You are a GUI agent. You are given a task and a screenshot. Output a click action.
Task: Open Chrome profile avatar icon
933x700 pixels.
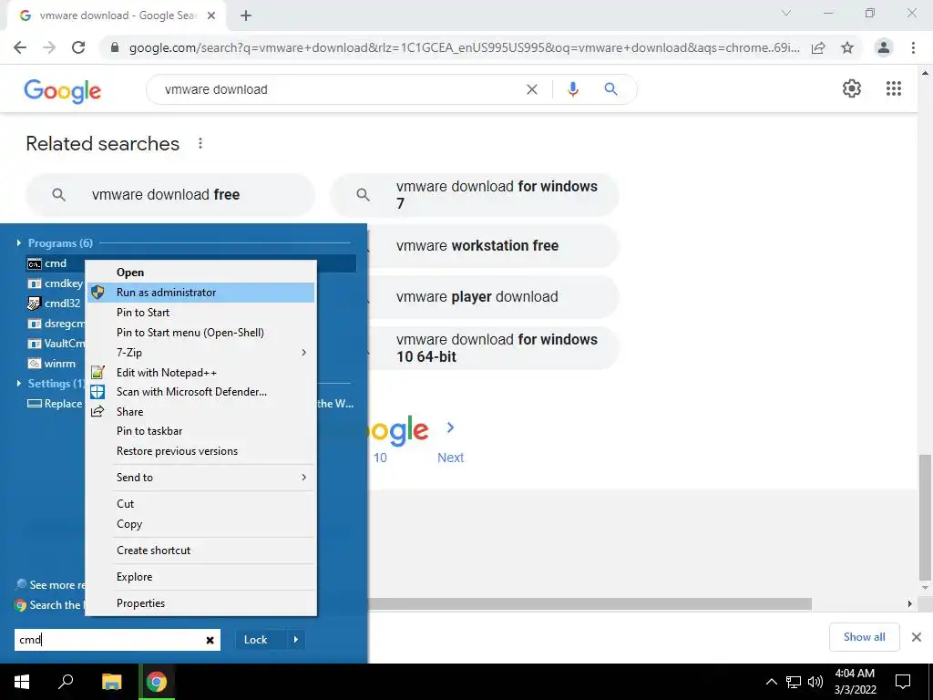point(884,47)
